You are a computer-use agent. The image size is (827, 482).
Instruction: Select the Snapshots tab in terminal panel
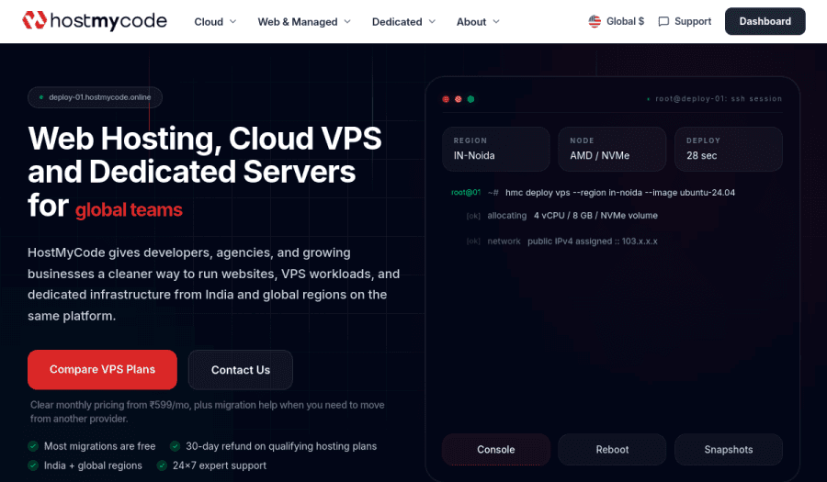point(729,449)
